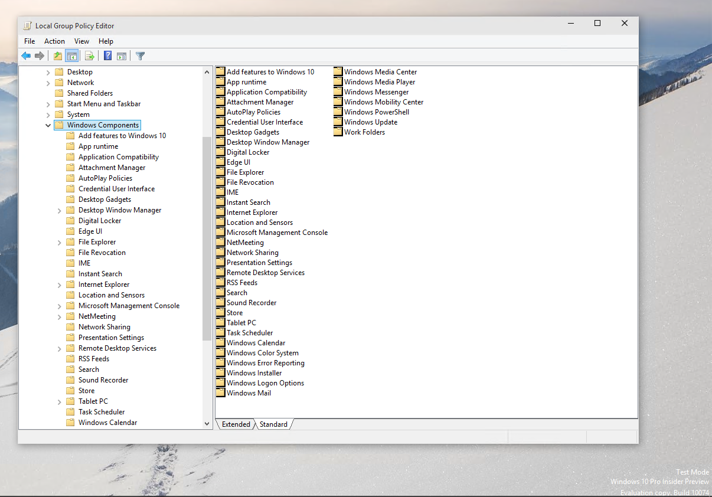Select Add features to Windows 10 in list

click(270, 72)
